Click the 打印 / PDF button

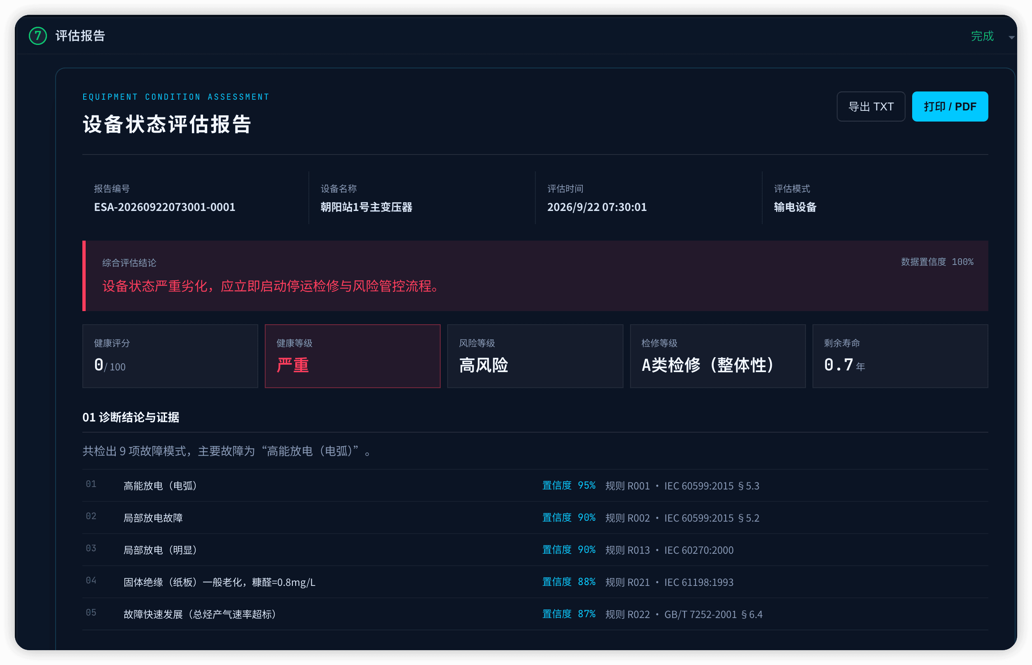point(950,106)
